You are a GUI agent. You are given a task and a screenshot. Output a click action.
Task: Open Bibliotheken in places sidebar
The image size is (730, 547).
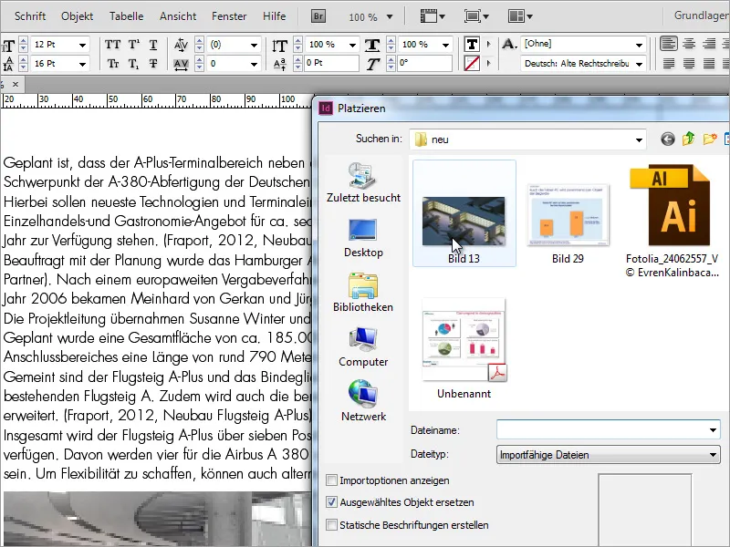(x=363, y=293)
